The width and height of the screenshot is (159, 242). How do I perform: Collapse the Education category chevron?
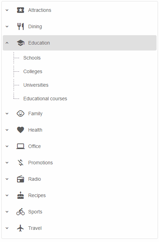7,43
